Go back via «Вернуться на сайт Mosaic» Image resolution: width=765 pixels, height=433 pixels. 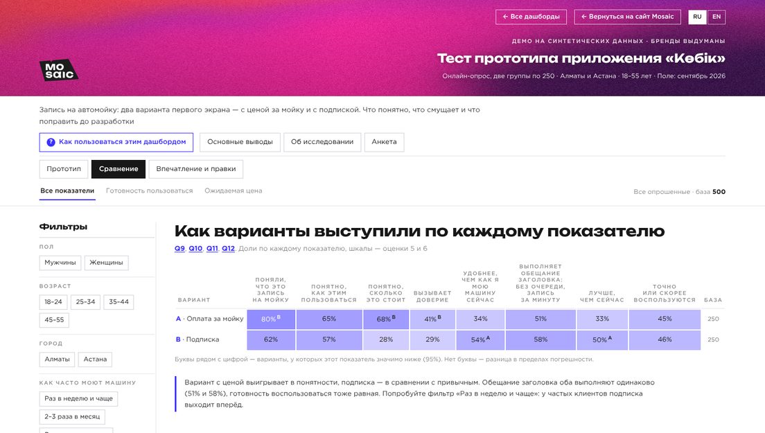point(627,17)
